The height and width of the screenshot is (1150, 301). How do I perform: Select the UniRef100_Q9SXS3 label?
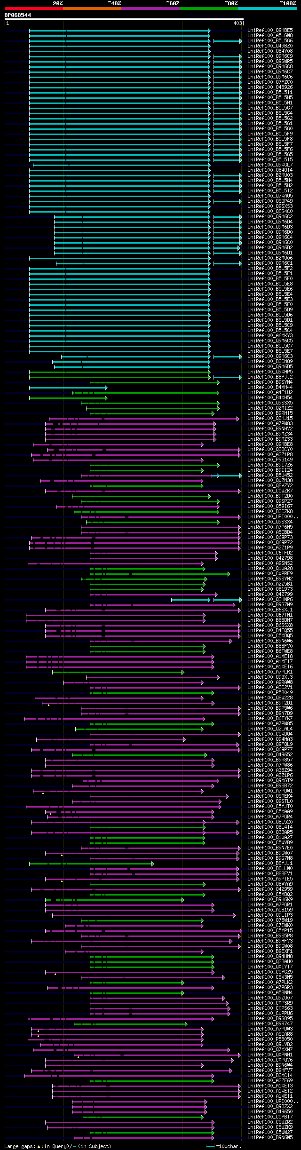point(270,206)
